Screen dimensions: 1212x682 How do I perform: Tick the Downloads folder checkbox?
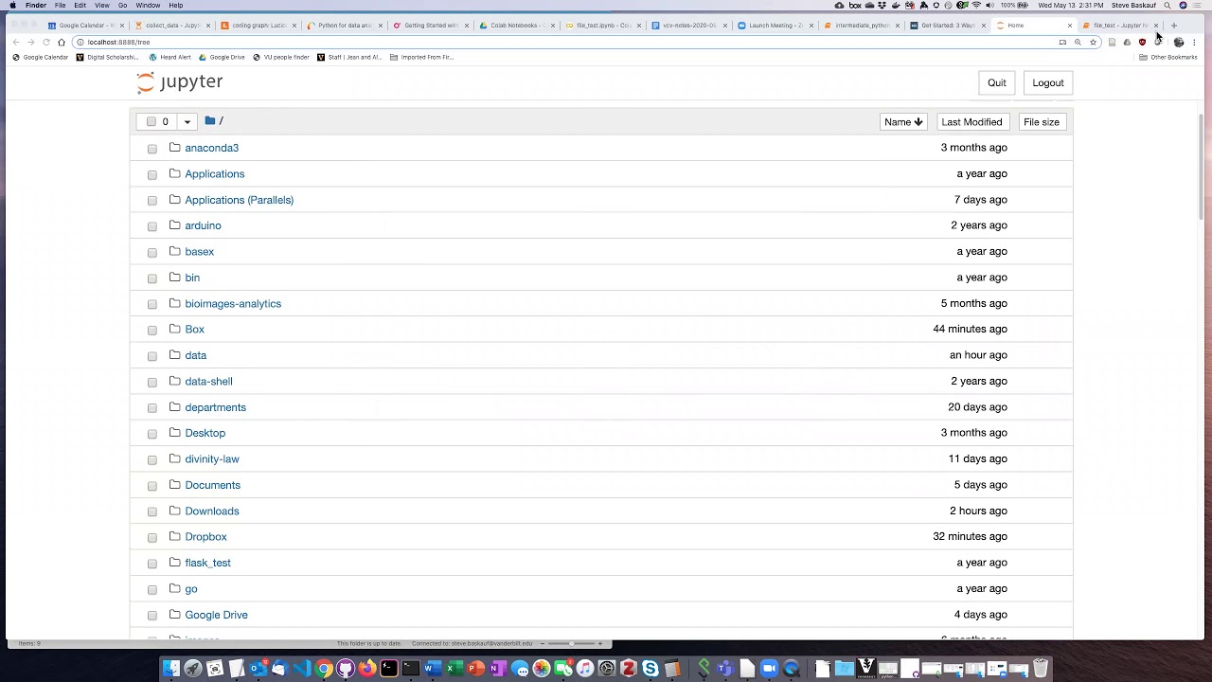pyautogui.click(x=152, y=511)
